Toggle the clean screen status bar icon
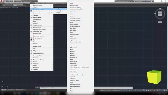 pos(165,90)
